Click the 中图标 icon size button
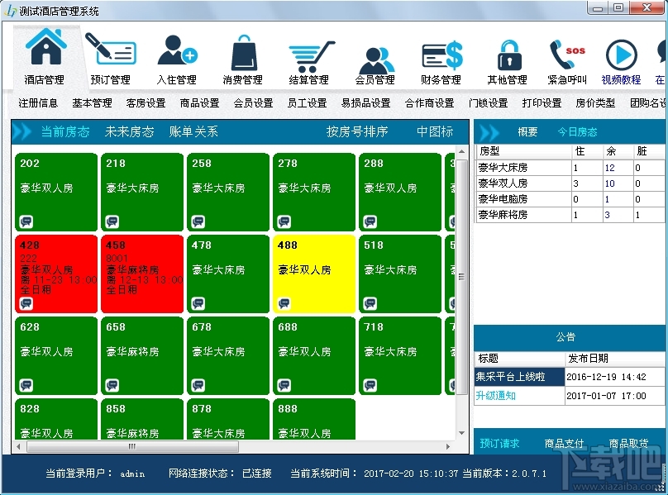 pos(435,131)
